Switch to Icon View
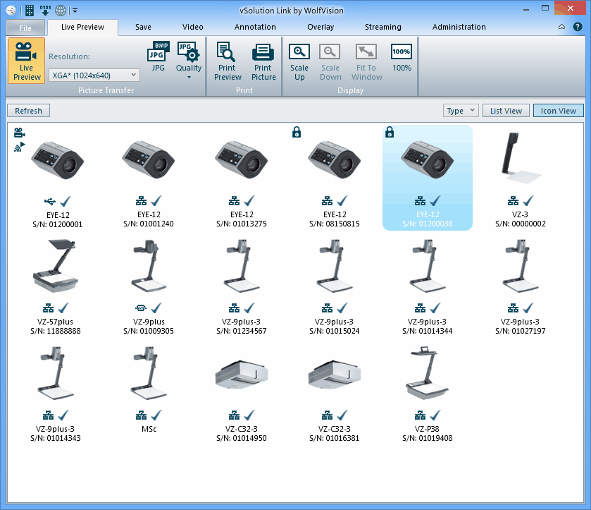The width and height of the screenshot is (591, 510). [x=558, y=111]
